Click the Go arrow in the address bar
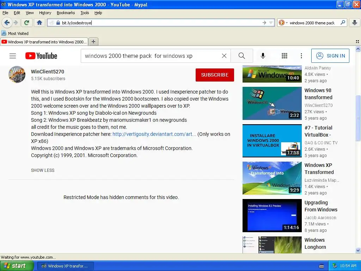 [264, 23]
